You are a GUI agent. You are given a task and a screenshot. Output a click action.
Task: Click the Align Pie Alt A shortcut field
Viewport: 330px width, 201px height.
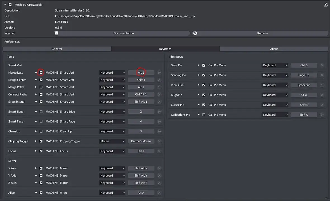(304, 95)
